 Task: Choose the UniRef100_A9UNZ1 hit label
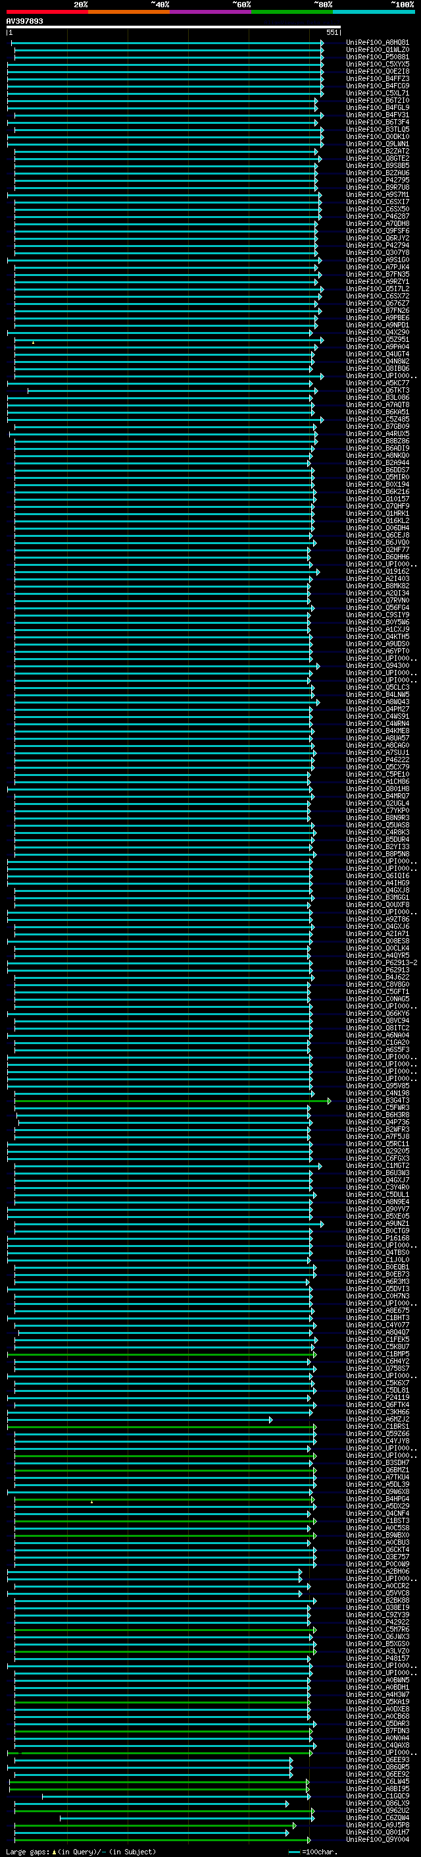[x=377, y=1223]
